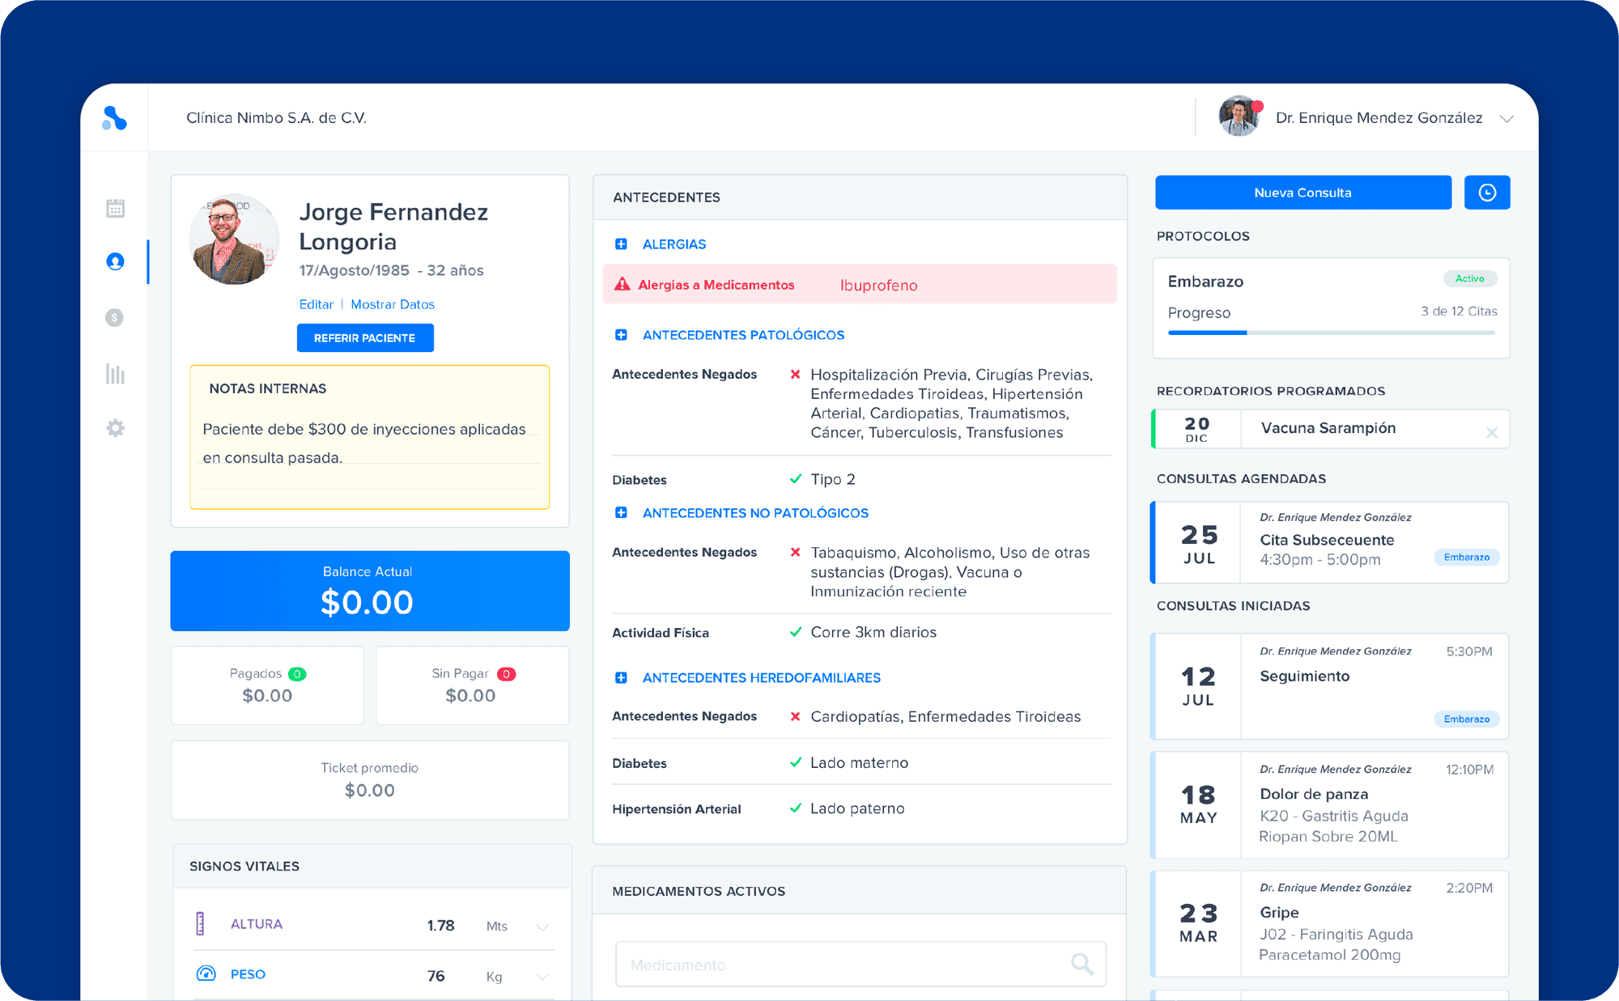Click the Nueva Consulta button
This screenshot has height=1001, width=1619.
coord(1302,193)
